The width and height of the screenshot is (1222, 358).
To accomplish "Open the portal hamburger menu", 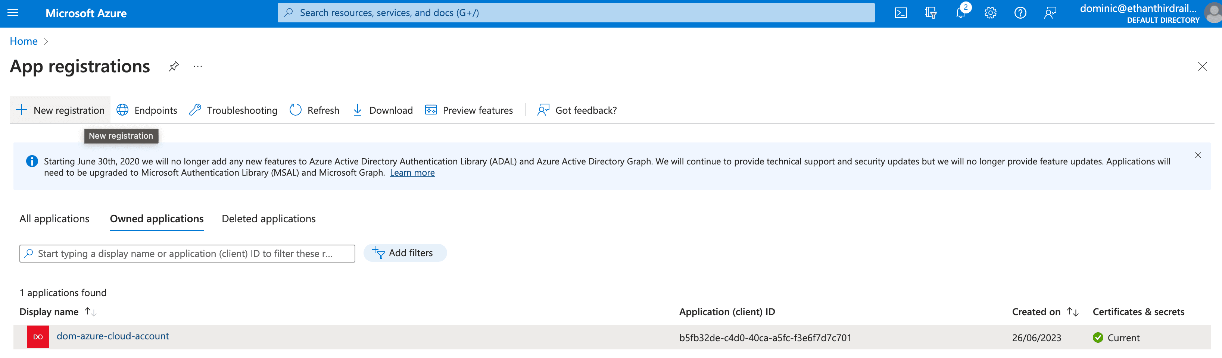I will point(13,13).
